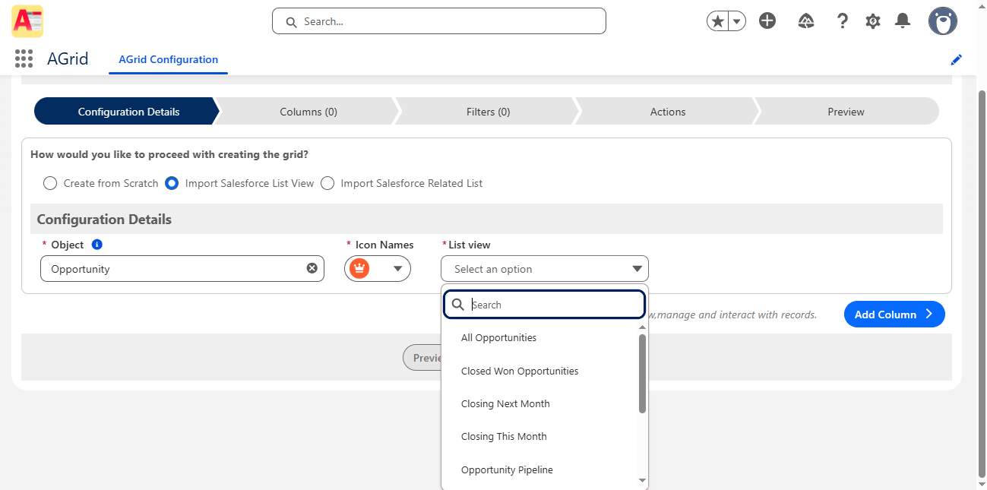Open the notifications bell
The image size is (987, 490).
(x=903, y=21)
